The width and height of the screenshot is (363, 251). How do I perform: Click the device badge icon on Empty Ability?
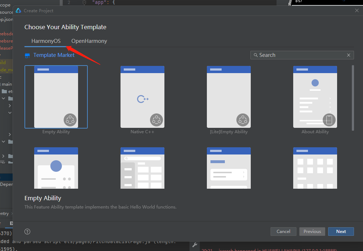click(x=70, y=120)
